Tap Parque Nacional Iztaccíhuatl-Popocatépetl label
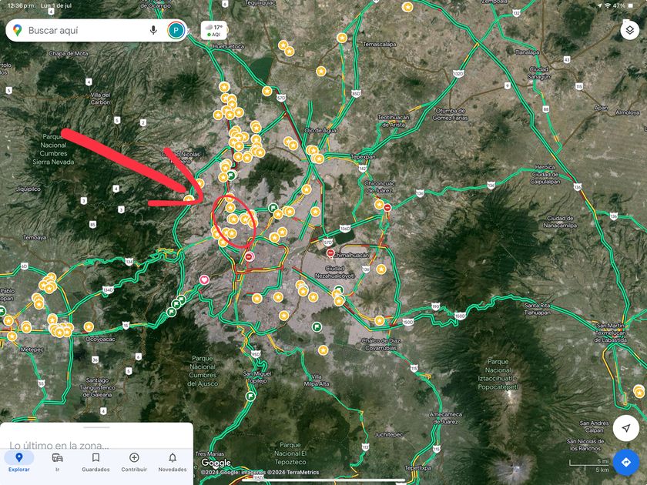This screenshot has height=485, width=647. 498,374
